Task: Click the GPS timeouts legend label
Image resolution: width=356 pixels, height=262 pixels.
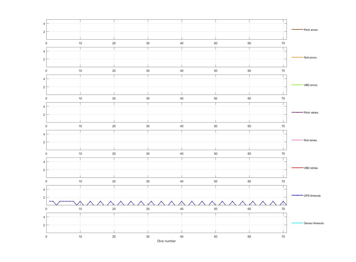Action: click(x=312, y=196)
